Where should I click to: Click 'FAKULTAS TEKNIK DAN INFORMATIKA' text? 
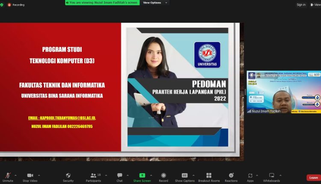point(62,85)
